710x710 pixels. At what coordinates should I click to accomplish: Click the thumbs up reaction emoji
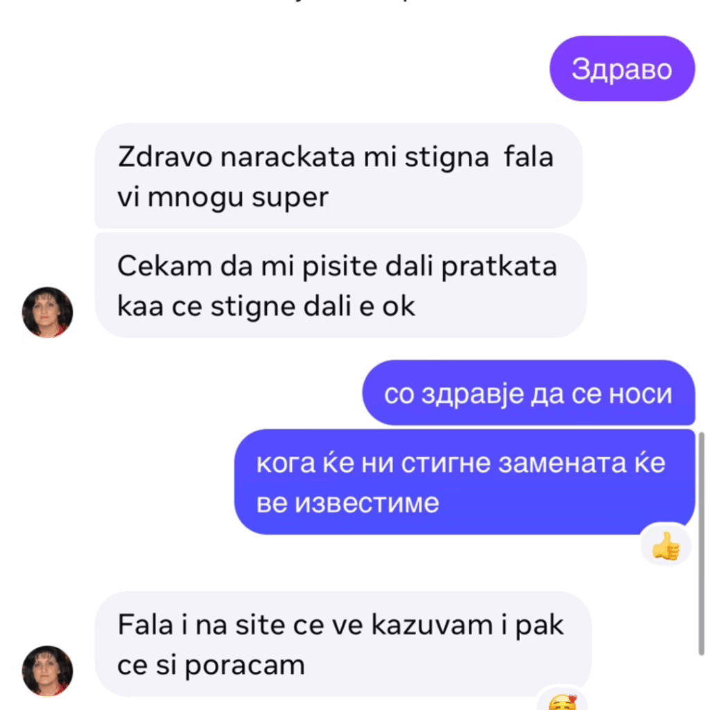coord(666,546)
